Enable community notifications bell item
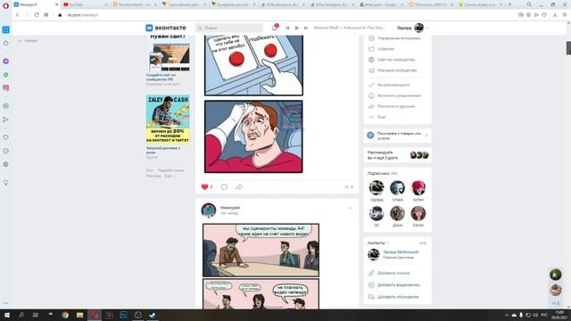The height and width of the screenshot is (321, 571). coord(394,95)
